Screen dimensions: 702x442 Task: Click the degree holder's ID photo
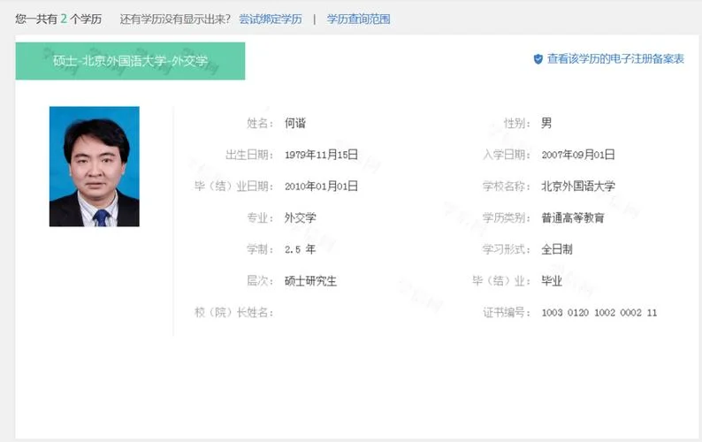click(x=95, y=166)
